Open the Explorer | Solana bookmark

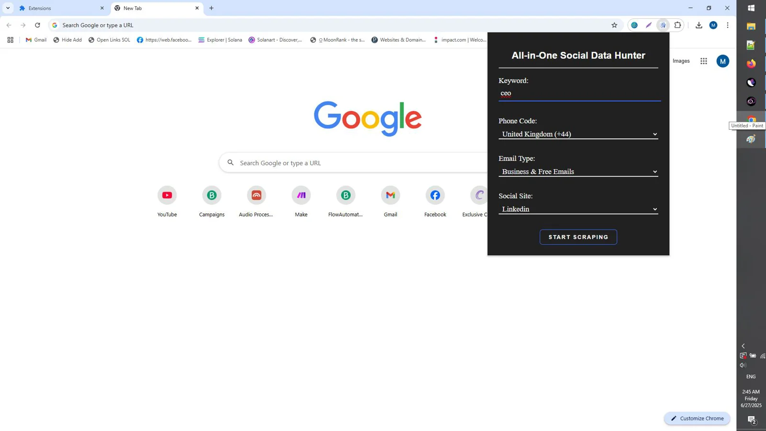[x=220, y=40]
